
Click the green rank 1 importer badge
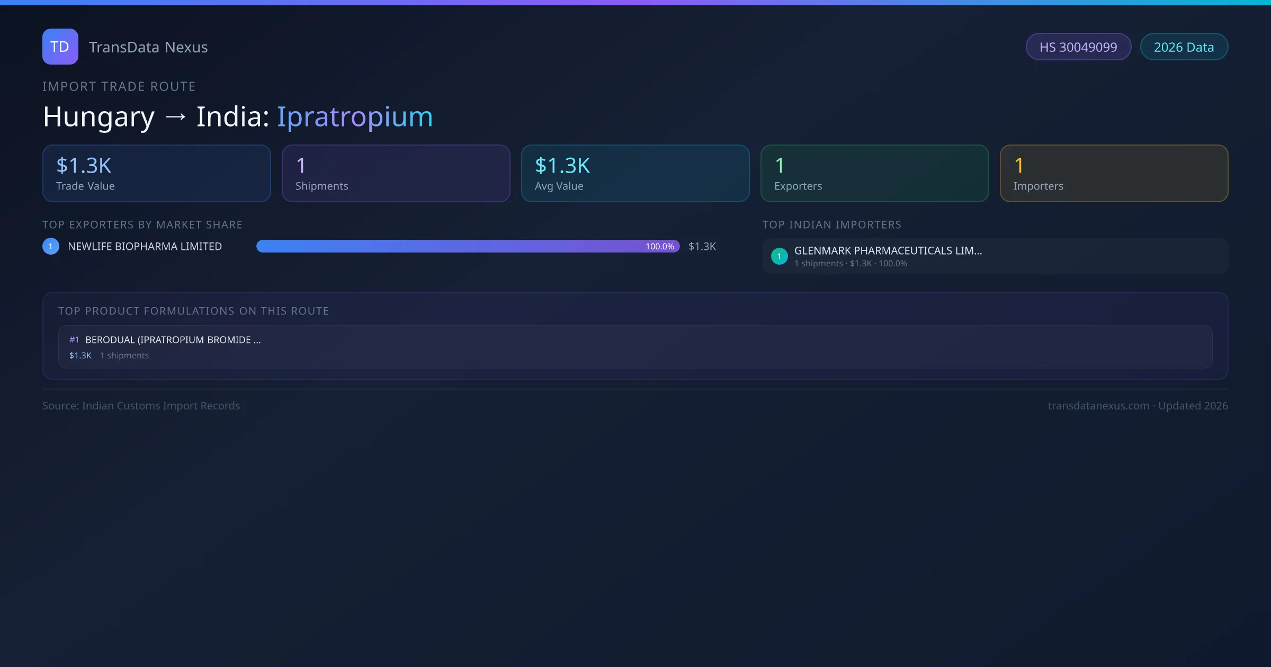pyautogui.click(x=779, y=256)
